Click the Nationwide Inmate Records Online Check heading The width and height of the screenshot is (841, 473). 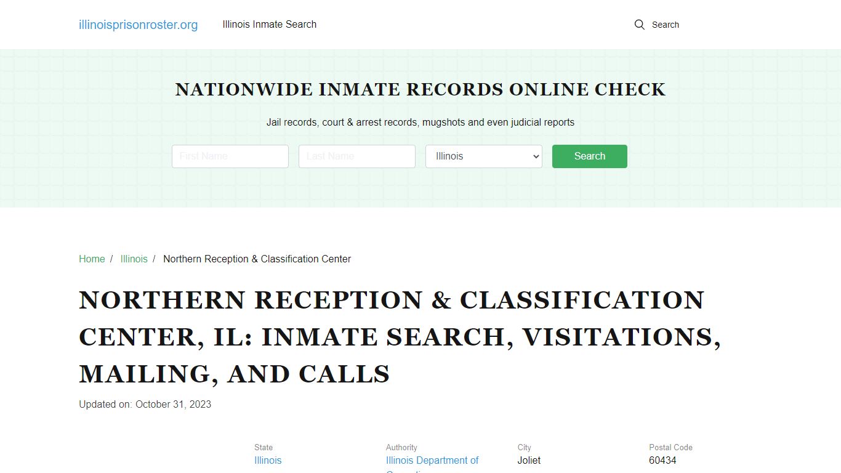click(x=420, y=90)
